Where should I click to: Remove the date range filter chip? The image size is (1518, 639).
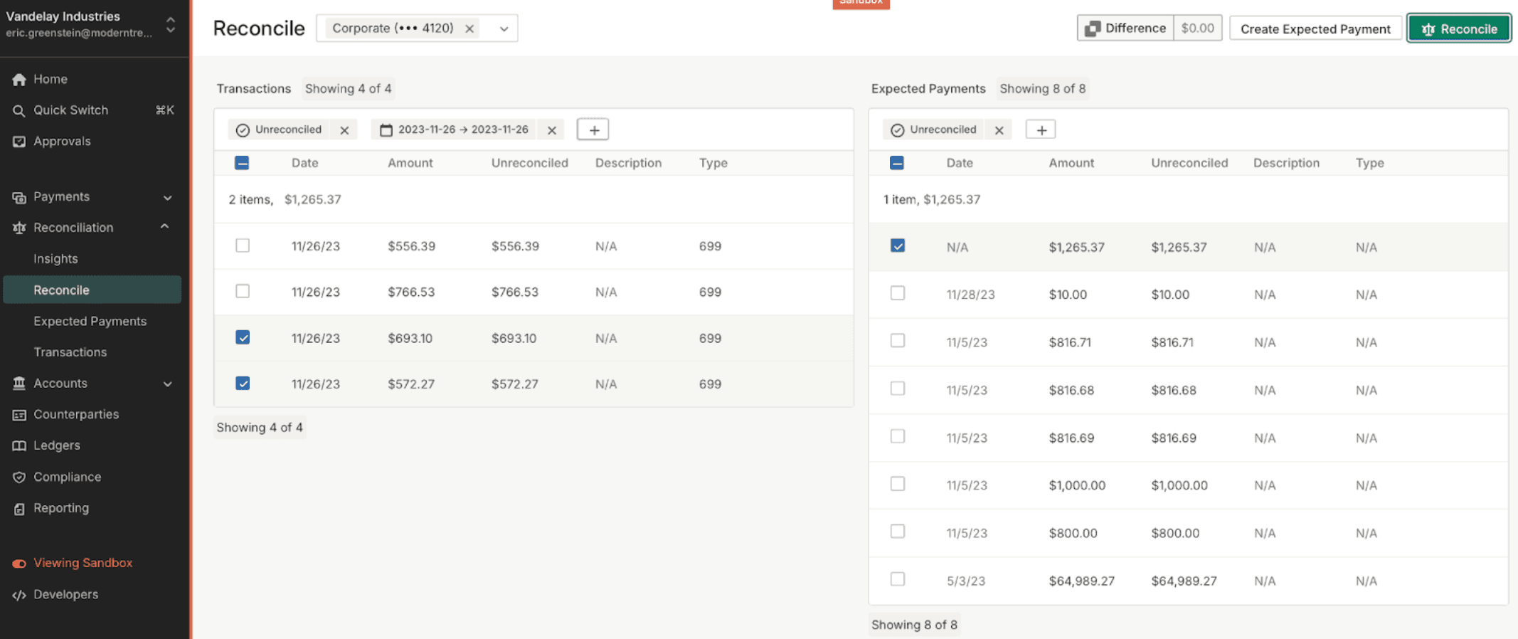tap(551, 130)
